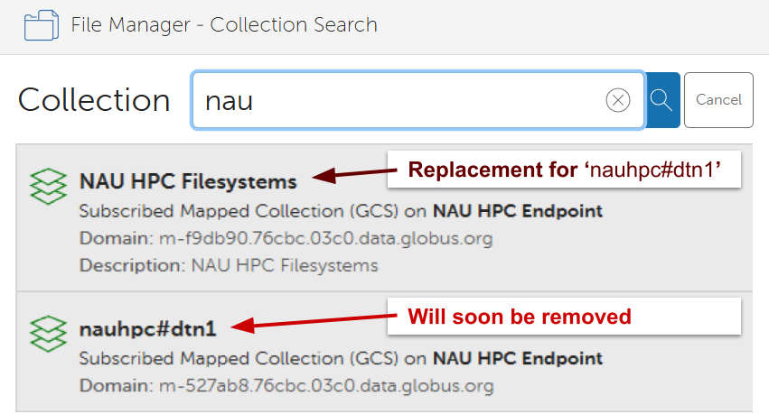Click inside the Collection search field
This screenshot has height=414, width=769.
(x=398, y=100)
